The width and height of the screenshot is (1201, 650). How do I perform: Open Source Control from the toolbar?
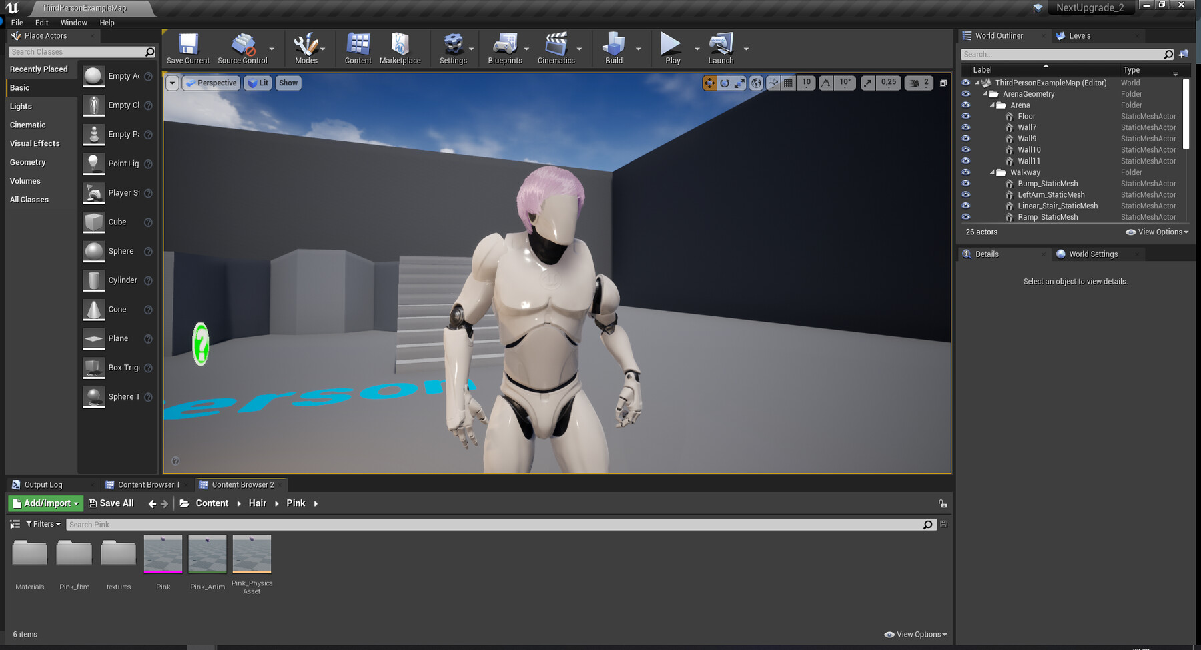[242, 48]
